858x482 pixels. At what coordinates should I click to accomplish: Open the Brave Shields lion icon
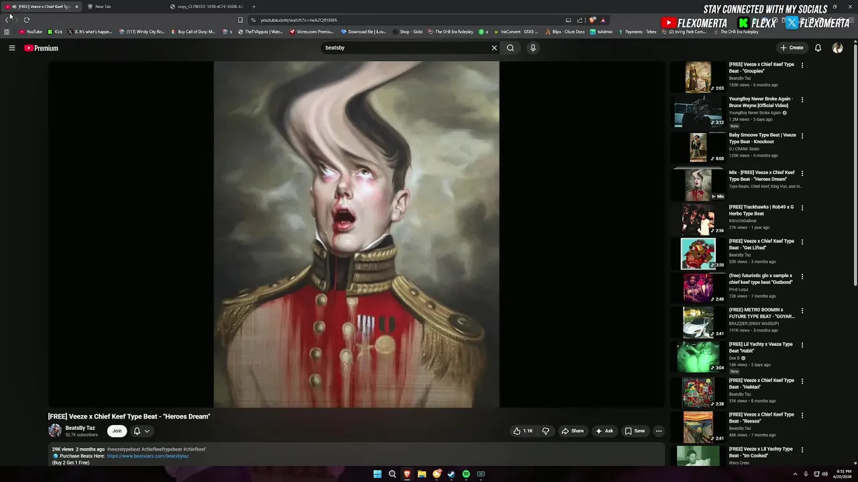[593, 20]
